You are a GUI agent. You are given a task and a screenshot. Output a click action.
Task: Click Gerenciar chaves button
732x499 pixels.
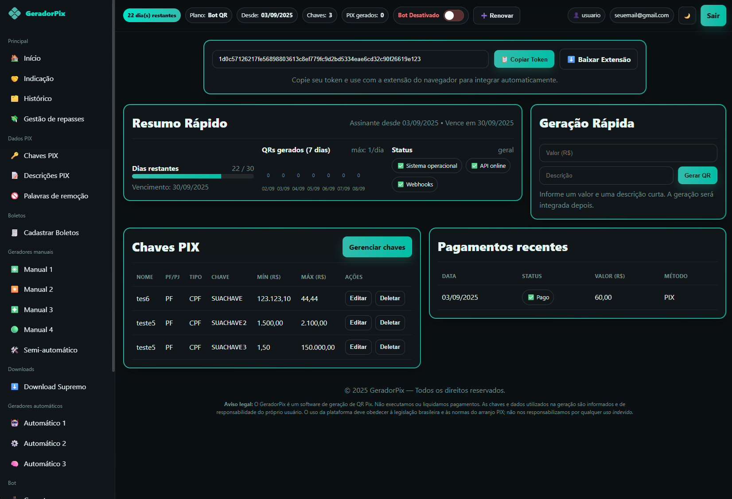377,247
